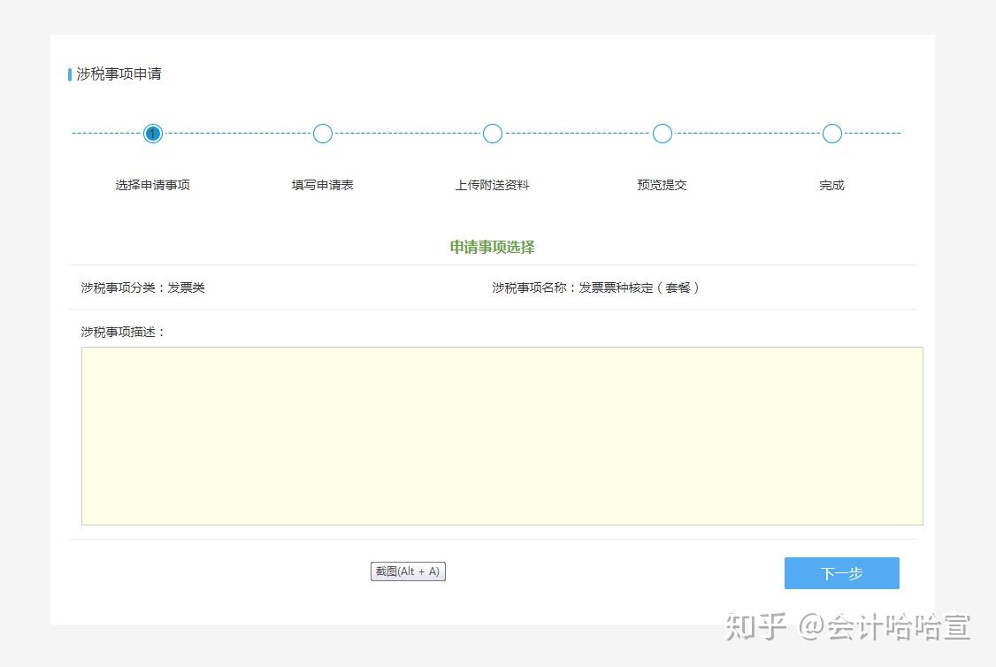Image resolution: width=996 pixels, height=667 pixels.
Task: Click the 涉税事项描述 field label
Action: [123, 332]
